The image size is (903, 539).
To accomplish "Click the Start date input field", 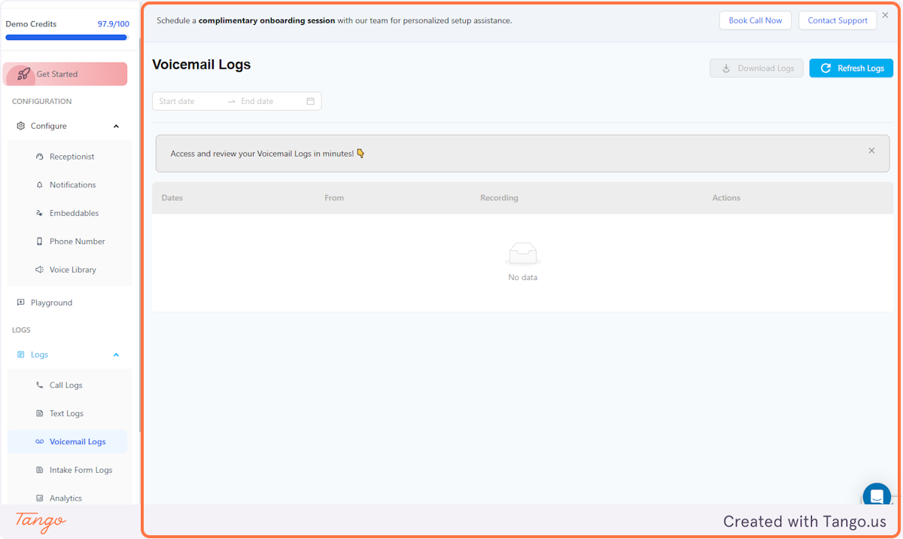I will (x=184, y=100).
